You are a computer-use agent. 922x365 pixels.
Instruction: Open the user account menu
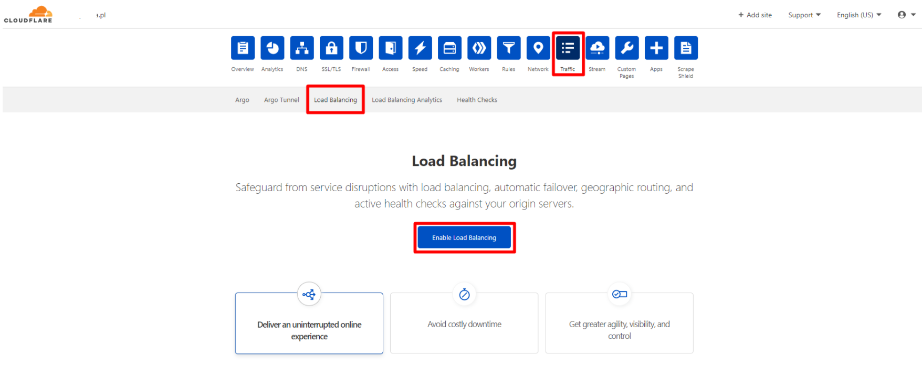[x=906, y=15]
